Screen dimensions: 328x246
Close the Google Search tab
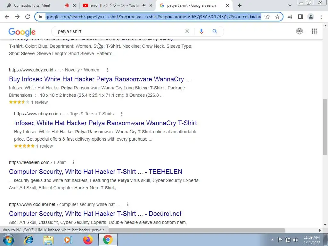click(x=227, y=5)
